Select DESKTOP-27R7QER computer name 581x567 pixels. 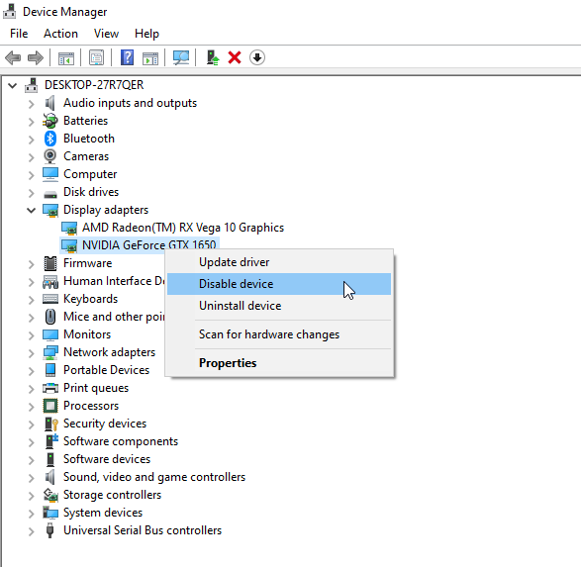point(94,85)
